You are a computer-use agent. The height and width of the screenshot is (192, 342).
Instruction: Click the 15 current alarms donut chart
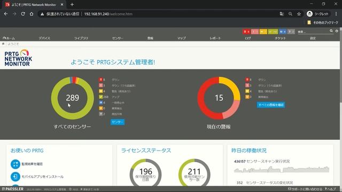tap(219, 98)
